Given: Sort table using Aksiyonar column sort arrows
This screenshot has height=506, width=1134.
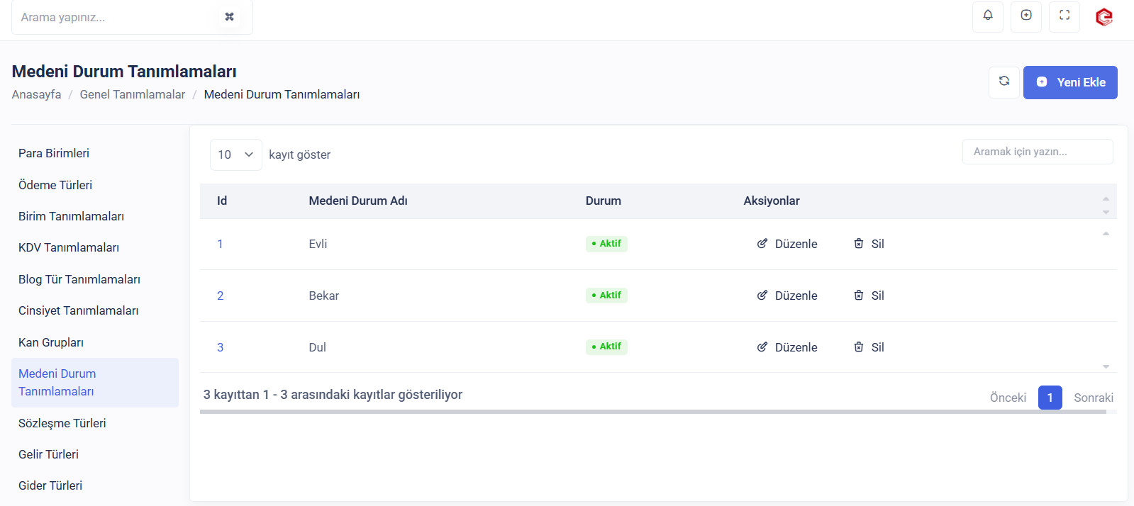Looking at the screenshot, I should pyautogui.click(x=1105, y=205).
